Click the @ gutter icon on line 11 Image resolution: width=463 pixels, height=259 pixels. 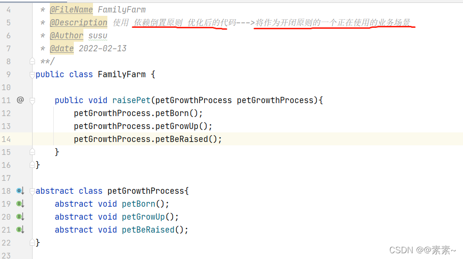click(20, 100)
